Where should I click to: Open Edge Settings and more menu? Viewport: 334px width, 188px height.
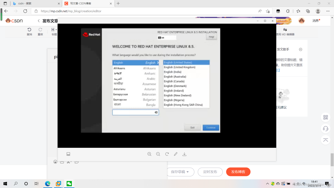[328, 11]
